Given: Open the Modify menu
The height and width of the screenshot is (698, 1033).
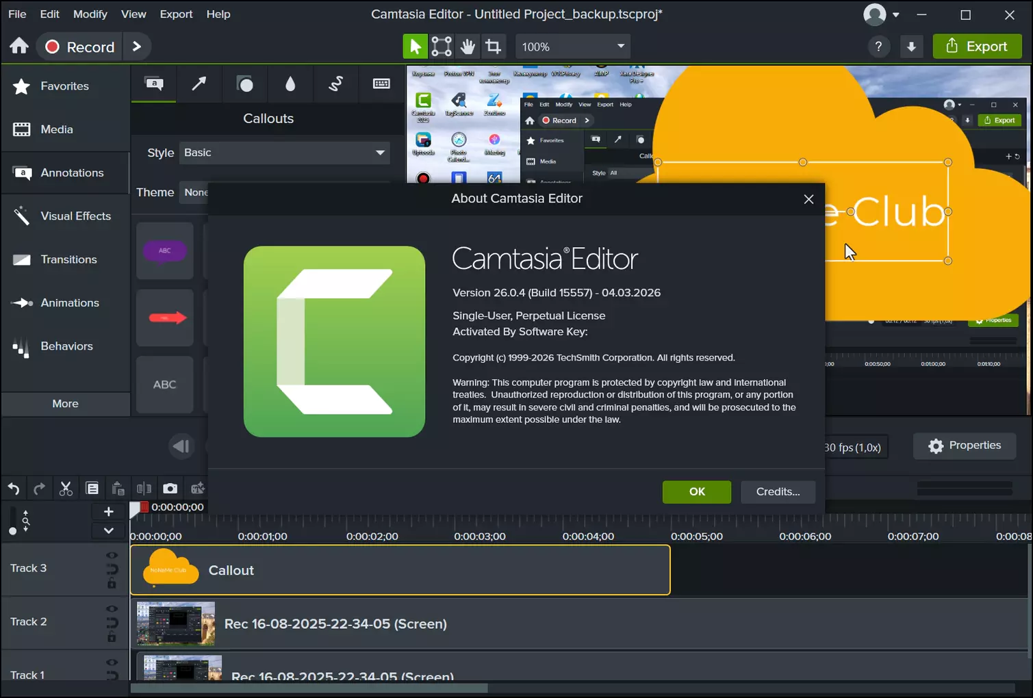Looking at the screenshot, I should coord(90,14).
